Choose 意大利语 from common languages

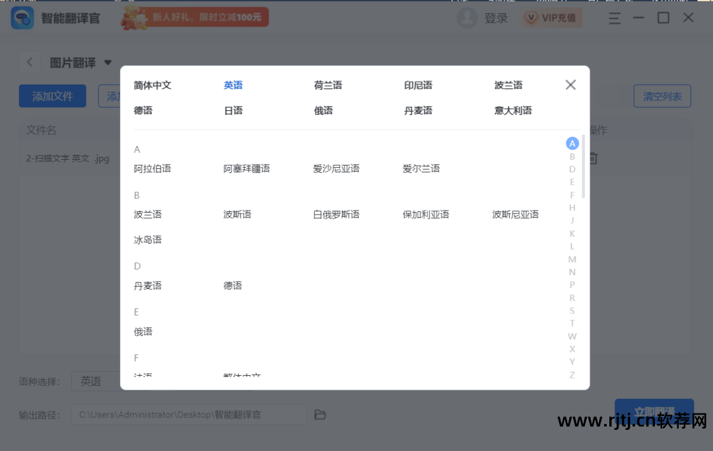coord(513,110)
